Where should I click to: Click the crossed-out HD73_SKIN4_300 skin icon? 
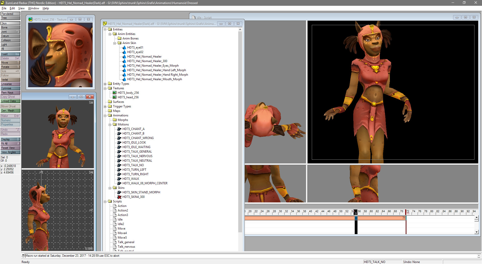click(119, 197)
